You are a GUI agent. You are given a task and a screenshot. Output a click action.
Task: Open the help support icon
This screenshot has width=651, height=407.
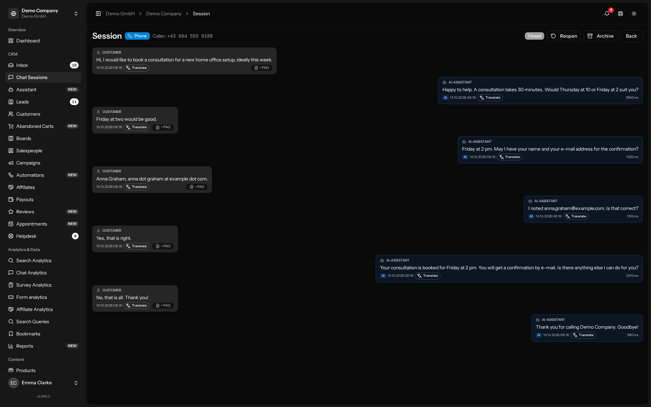coord(620,14)
